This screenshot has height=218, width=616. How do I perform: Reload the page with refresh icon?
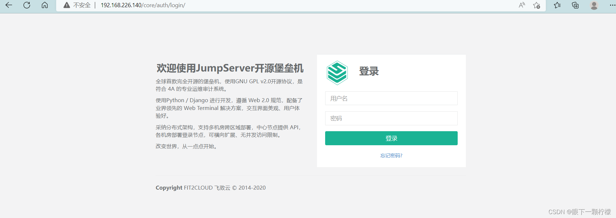27,5
